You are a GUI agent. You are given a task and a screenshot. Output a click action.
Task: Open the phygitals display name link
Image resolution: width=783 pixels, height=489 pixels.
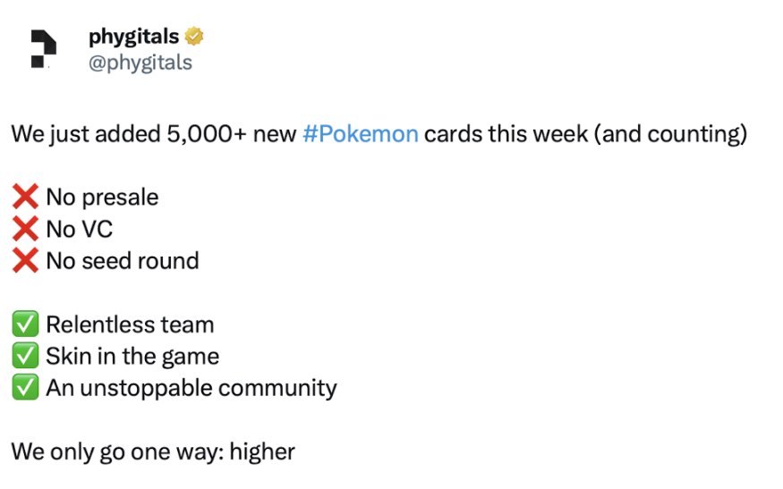(x=134, y=37)
